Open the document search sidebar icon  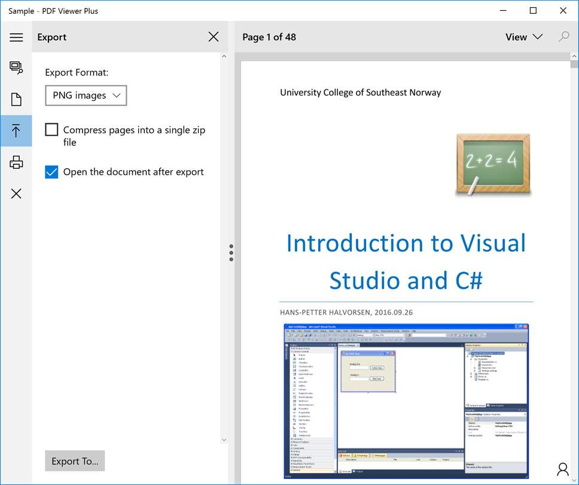point(16,68)
